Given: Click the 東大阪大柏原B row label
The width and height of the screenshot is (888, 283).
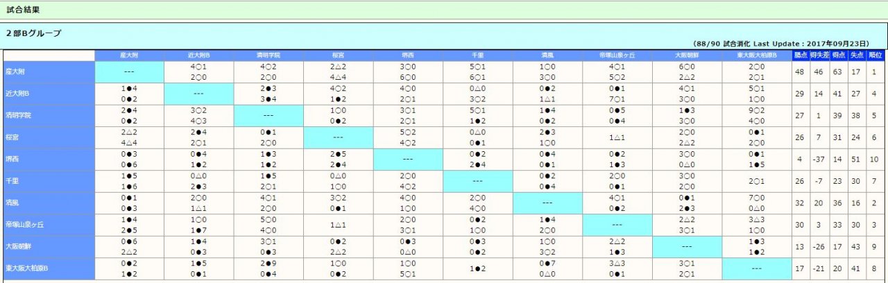Looking at the screenshot, I should point(24,268).
